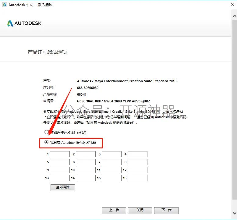Click the scrollbar down arrow
237x220 pixels.
click(235, 213)
